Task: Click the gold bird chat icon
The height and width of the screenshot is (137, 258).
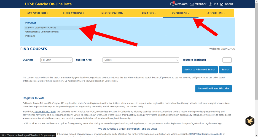Action: pyautogui.click(x=250, y=121)
